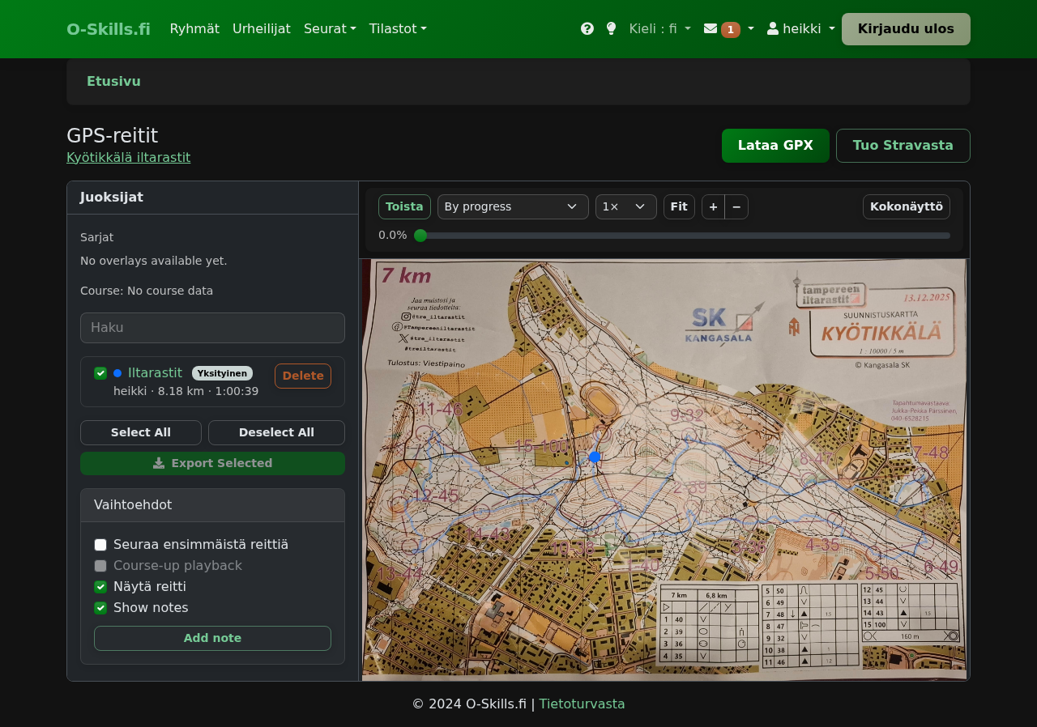Enable Seuraa ensimmäistä reittiä
The height and width of the screenshot is (727, 1037).
(100, 545)
